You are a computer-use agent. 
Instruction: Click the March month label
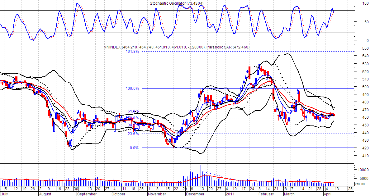289,194
